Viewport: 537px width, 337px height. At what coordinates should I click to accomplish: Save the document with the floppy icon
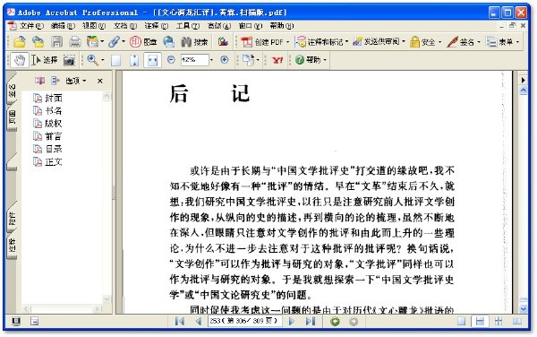56,42
